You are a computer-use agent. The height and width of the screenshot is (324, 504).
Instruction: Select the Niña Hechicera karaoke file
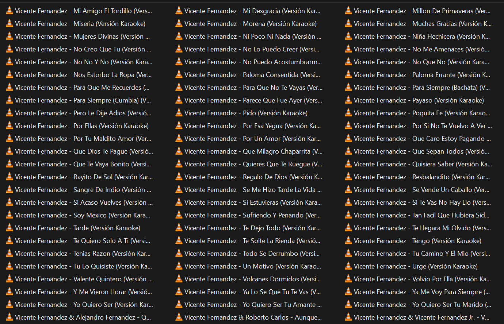coord(421,36)
